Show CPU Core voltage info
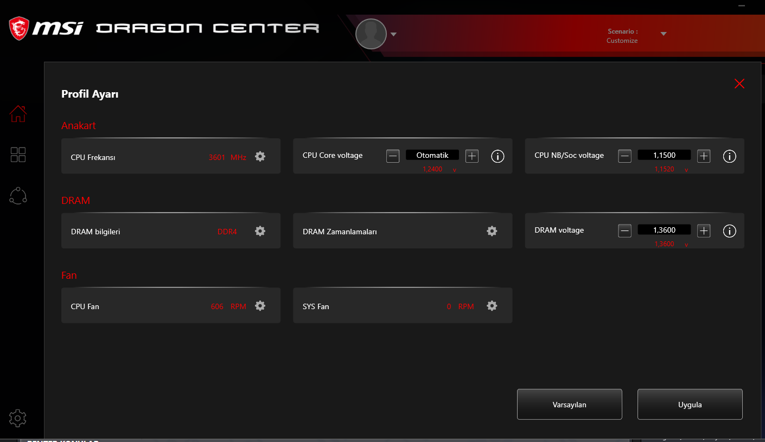This screenshot has height=442, width=765. 498,156
